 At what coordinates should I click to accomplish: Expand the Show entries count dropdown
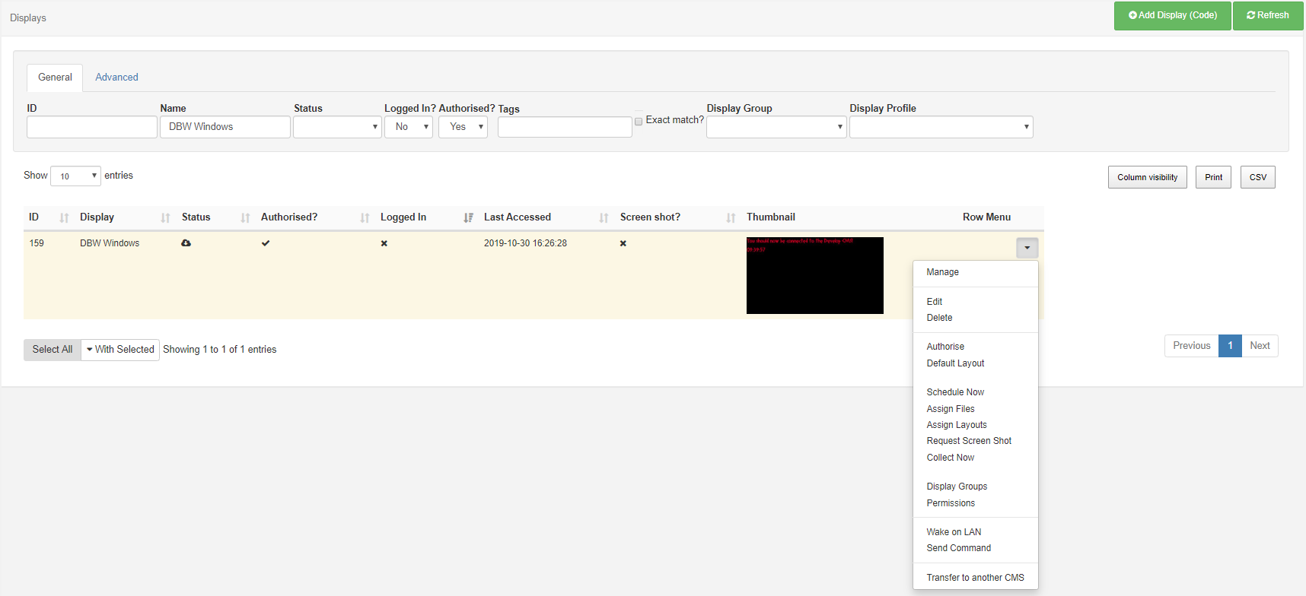75,176
